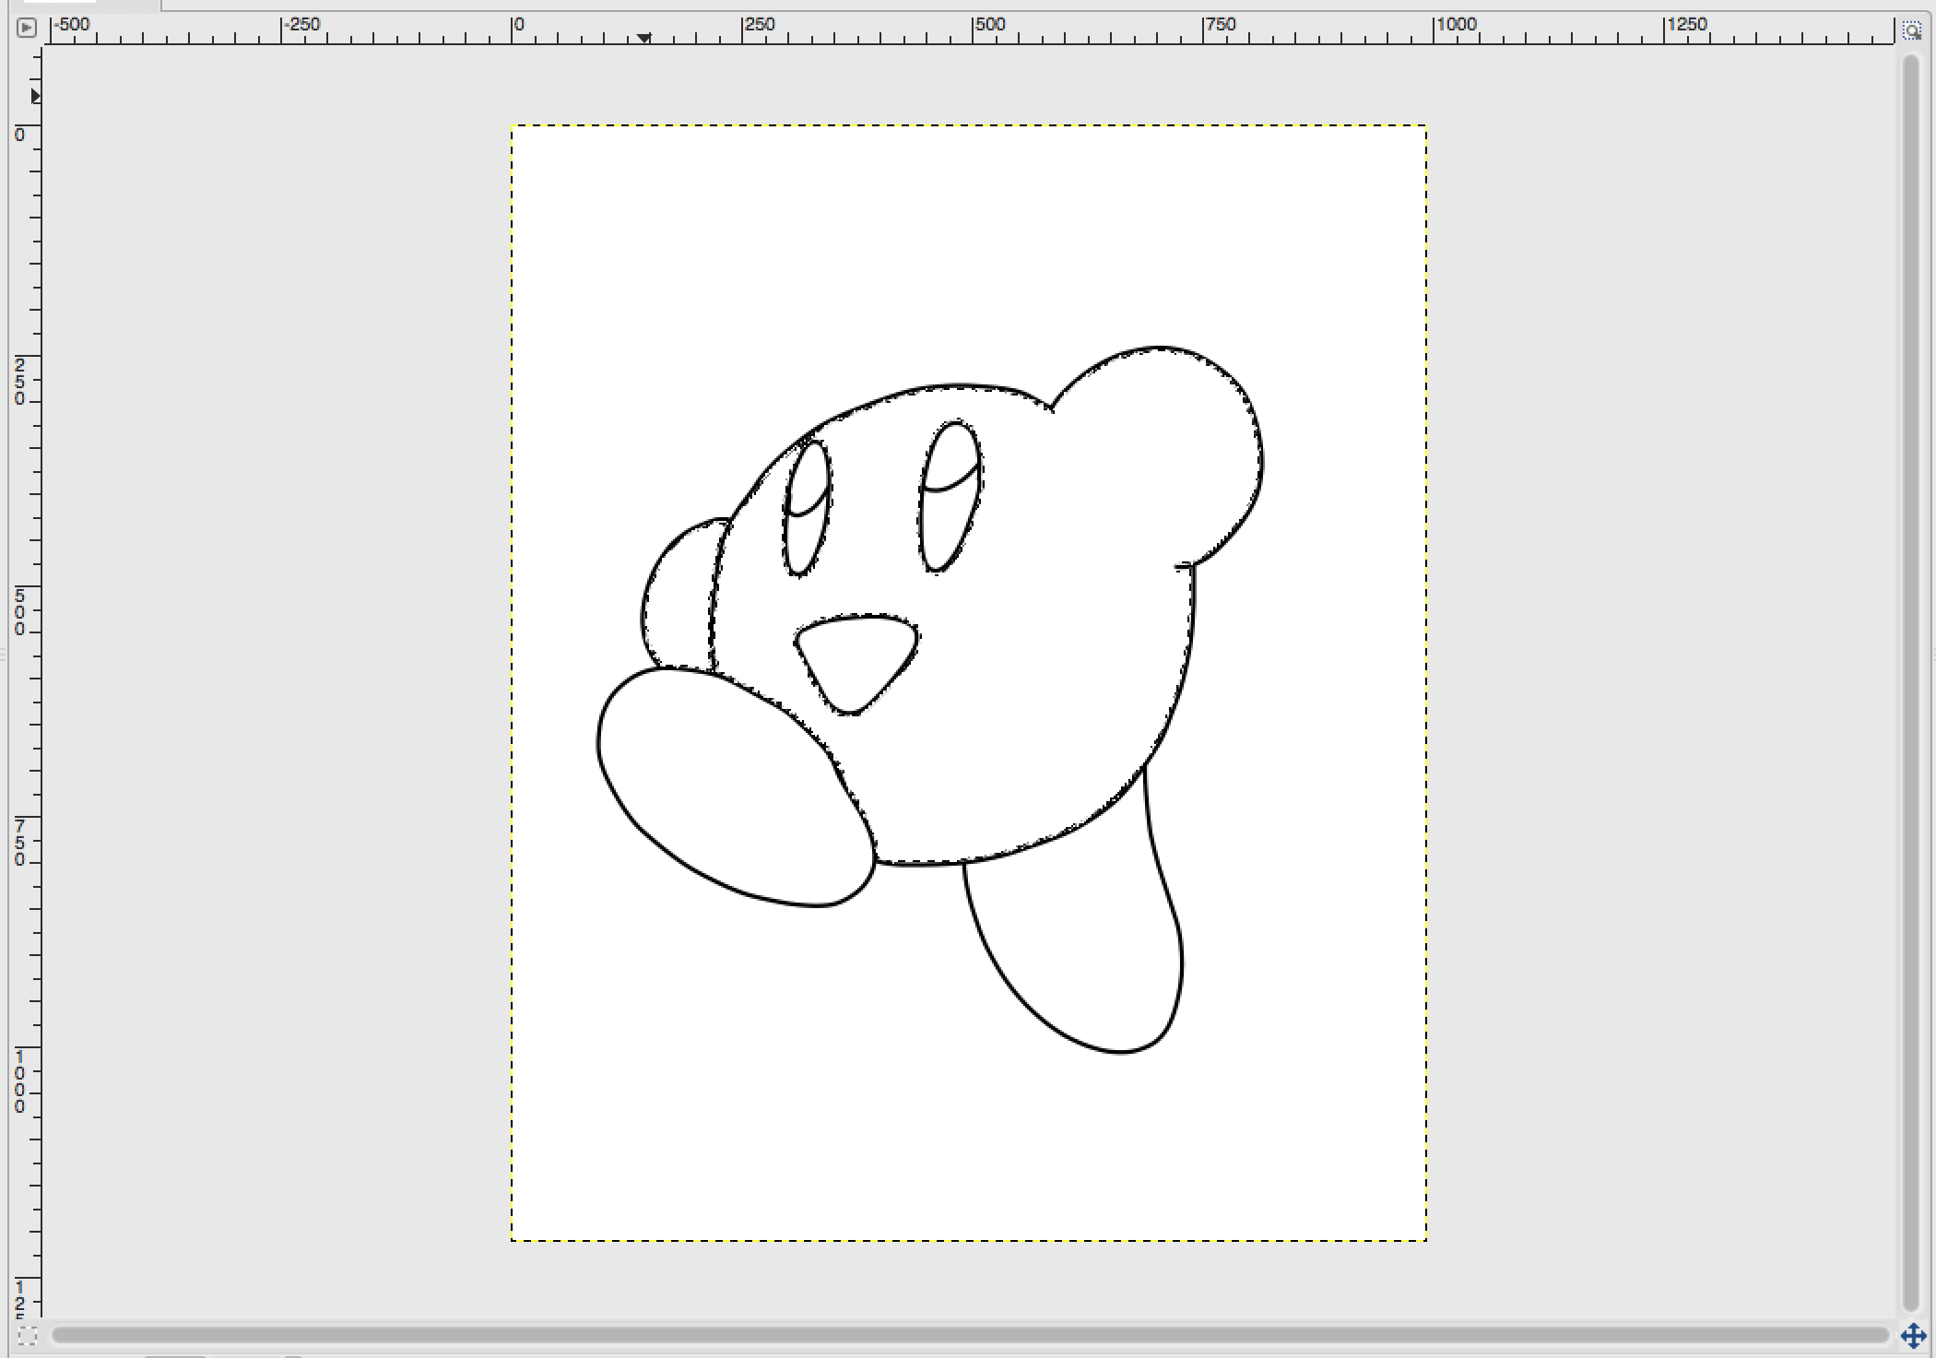Image resolution: width=1936 pixels, height=1358 pixels.
Task: Click the "-250" label on the horizontal ruler
Action: tap(301, 24)
